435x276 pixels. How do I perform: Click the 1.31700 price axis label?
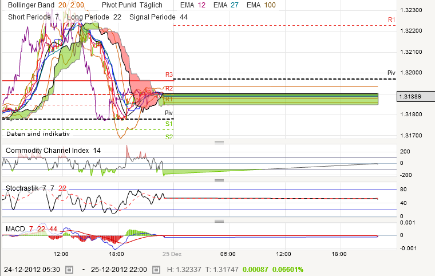click(x=411, y=136)
